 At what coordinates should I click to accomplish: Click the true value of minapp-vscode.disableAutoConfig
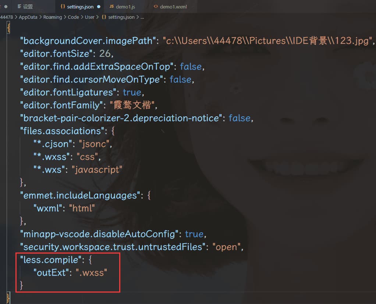(x=194, y=234)
